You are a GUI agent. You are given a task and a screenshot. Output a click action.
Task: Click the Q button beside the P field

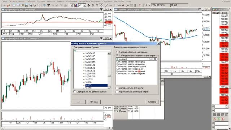pyautogui.click(x=226, y=107)
